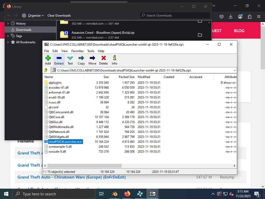Select shadPS4QtLauncher.exe file row
The image size is (265, 199).
(x=64, y=142)
